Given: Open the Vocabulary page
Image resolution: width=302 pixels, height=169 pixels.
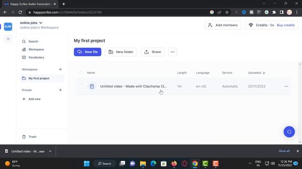Looking at the screenshot, I should 36,57.
